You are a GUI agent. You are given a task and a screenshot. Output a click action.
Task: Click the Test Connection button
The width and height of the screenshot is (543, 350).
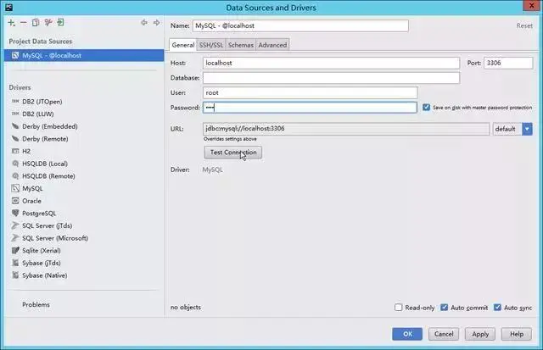[x=233, y=153]
